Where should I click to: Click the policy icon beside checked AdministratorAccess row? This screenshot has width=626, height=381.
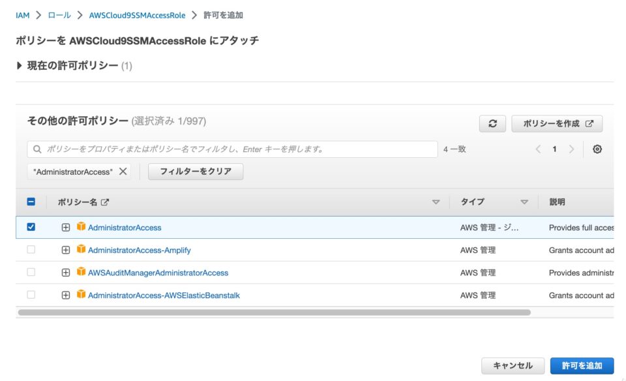tap(81, 226)
